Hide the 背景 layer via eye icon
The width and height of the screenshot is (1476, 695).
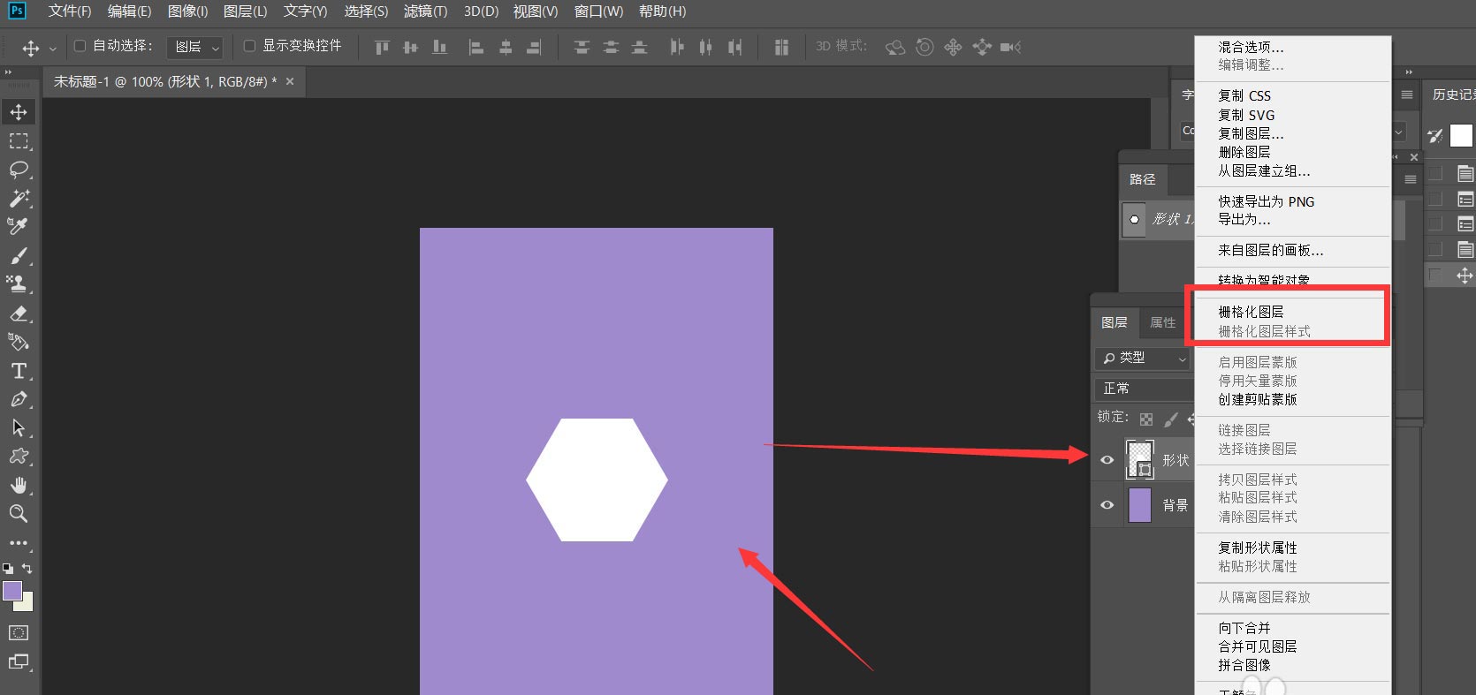pyautogui.click(x=1107, y=505)
